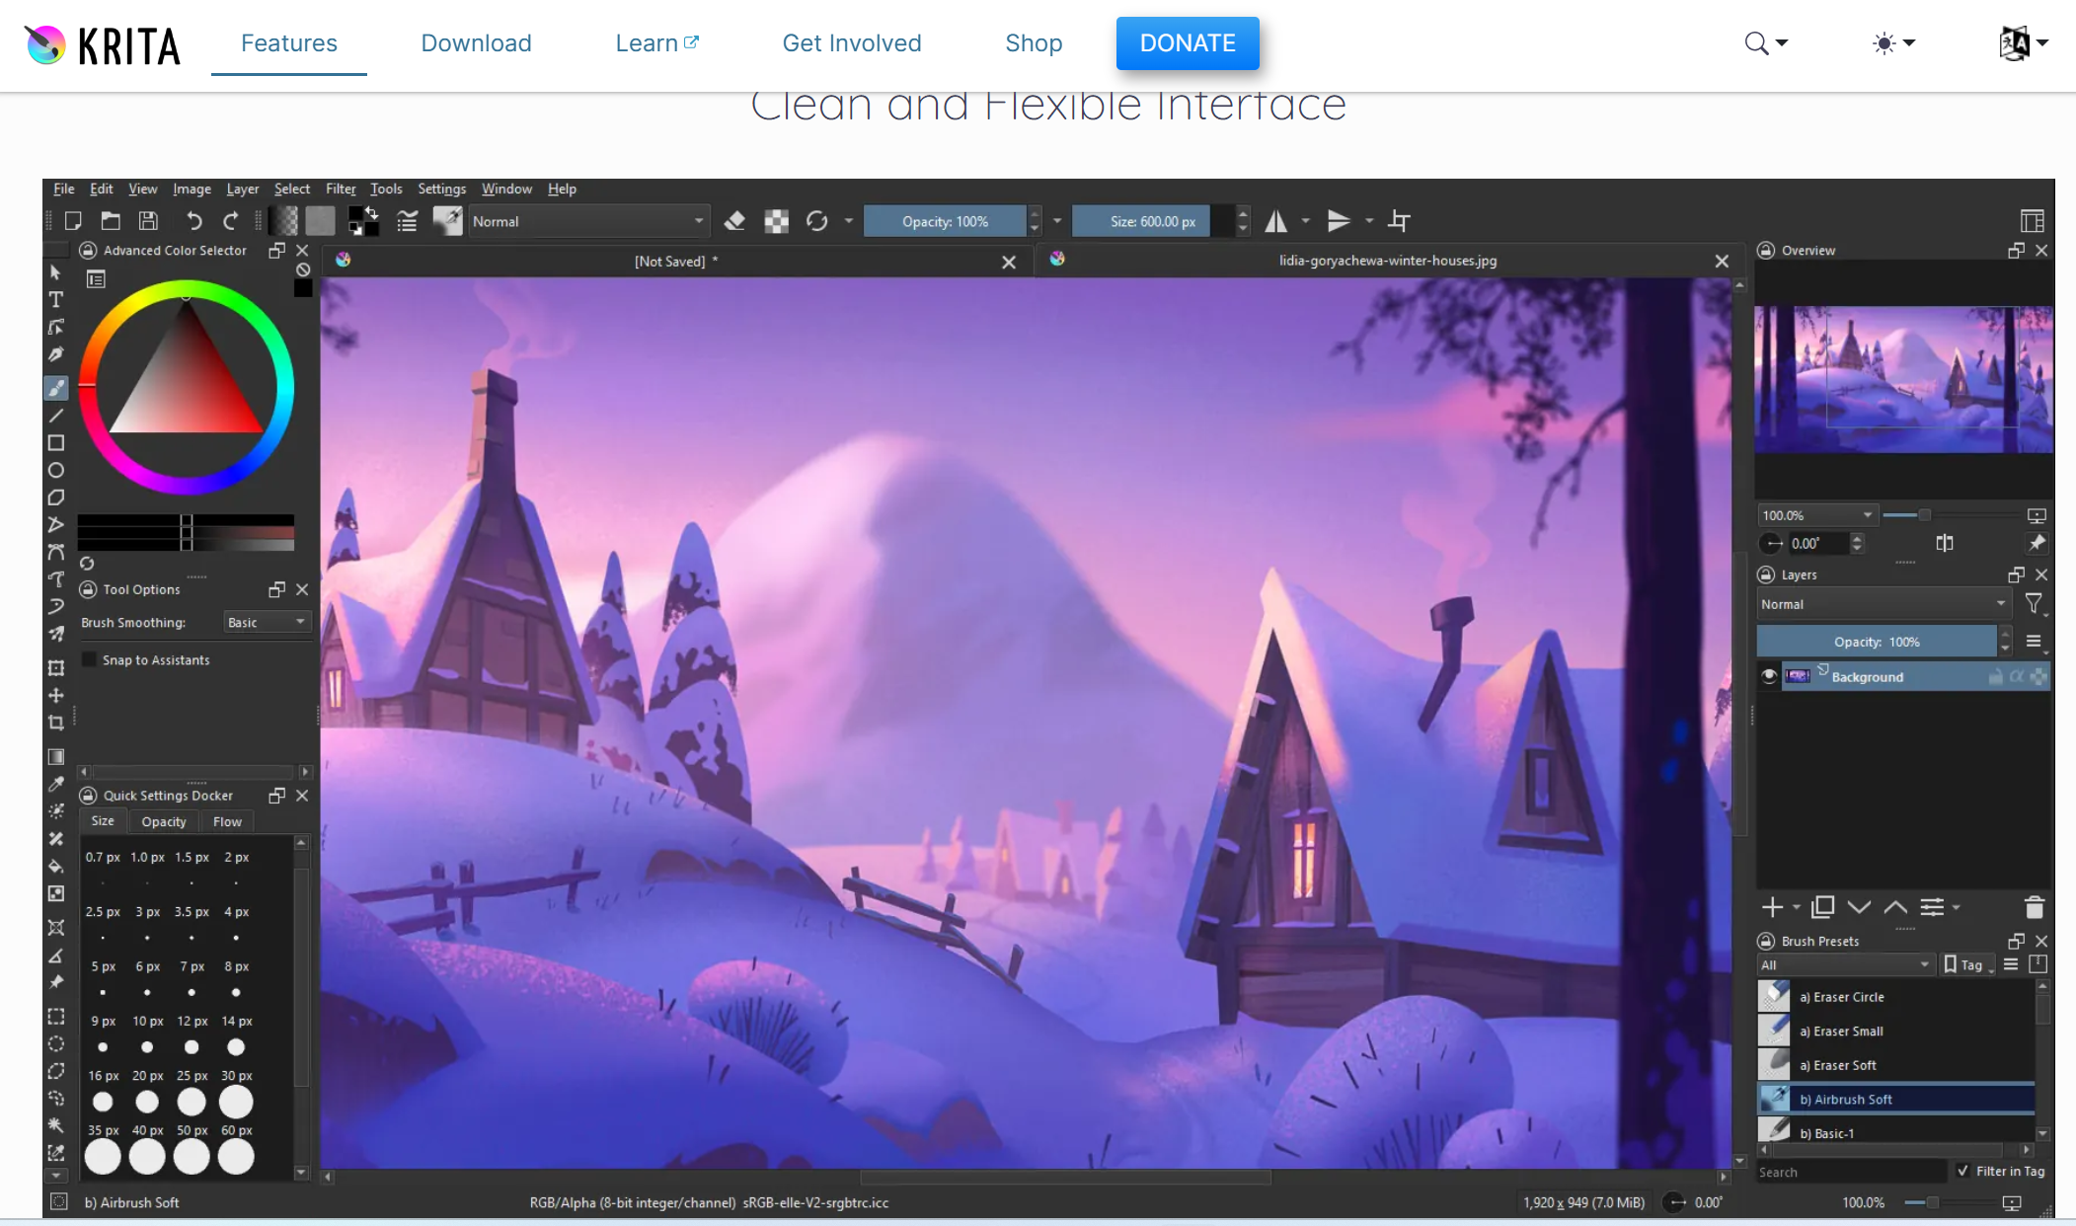Screen dimensions: 2076x1226
Task: Click the Add Layer plus icon
Action: tap(1772, 907)
